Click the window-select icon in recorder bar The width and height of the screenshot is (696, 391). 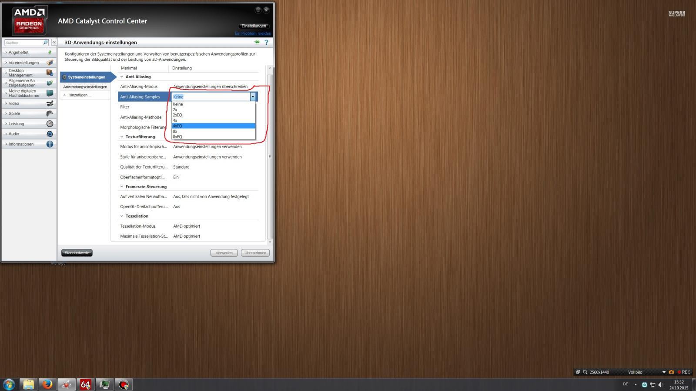pos(578,372)
